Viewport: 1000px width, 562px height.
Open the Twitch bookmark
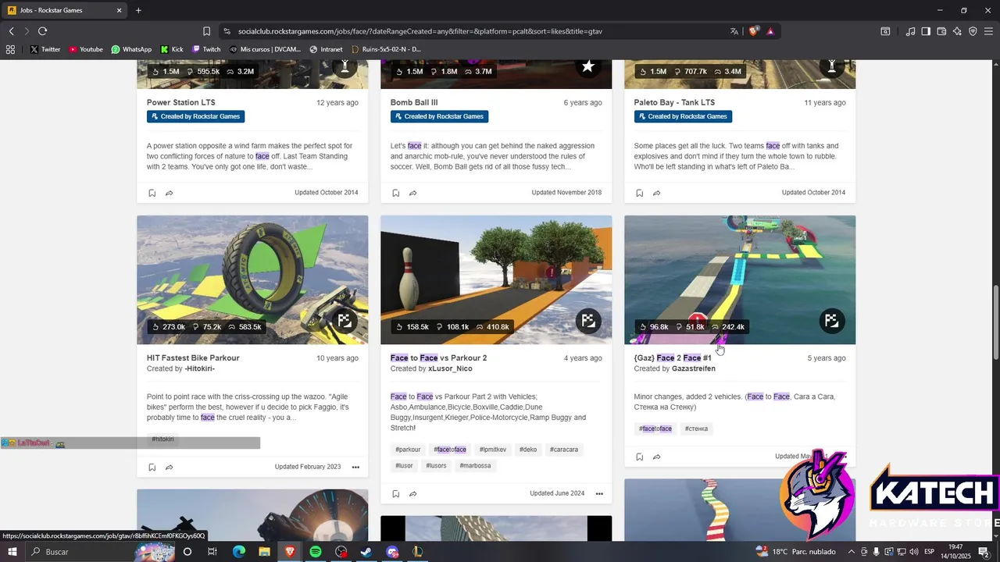click(x=205, y=49)
